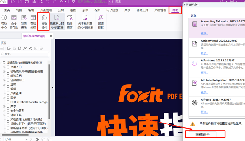
Task: Jump to last page with the double arrow
Action: [x=37, y=139]
